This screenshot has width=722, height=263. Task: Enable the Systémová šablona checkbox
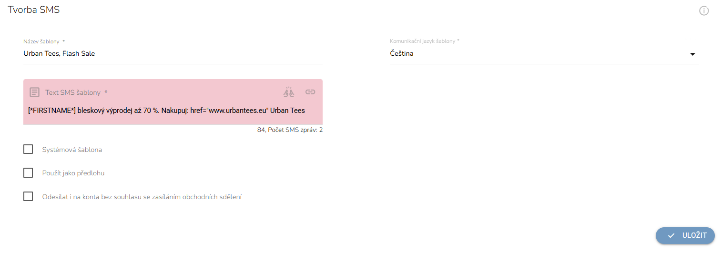click(x=28, y=149)
